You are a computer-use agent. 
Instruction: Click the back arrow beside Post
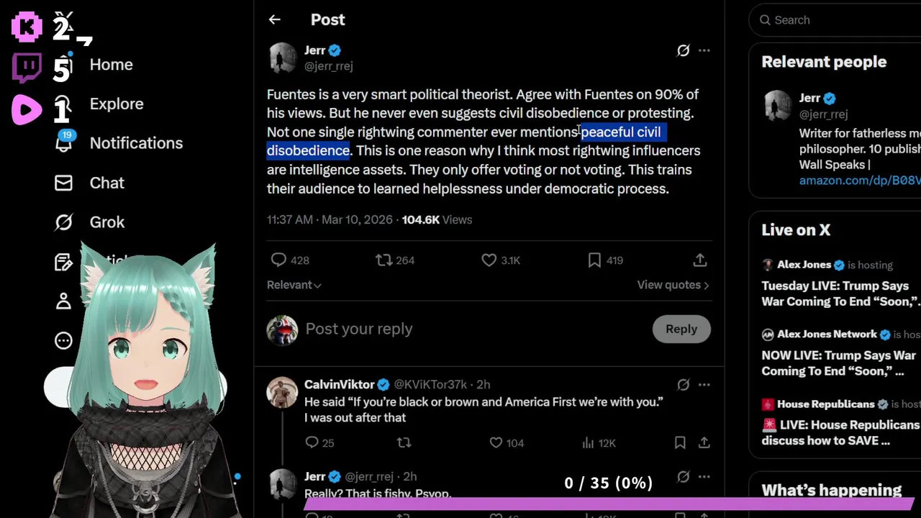tap(274, 20)
